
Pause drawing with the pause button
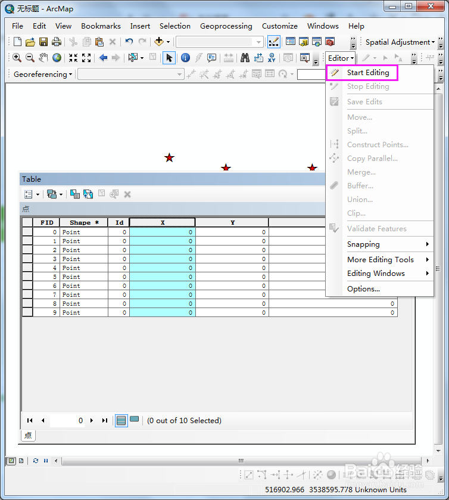tap(46, 461)
